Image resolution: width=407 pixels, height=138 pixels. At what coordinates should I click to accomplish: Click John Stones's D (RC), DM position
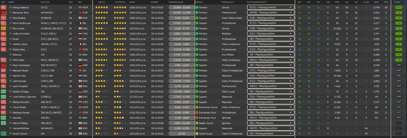point(48,81)
